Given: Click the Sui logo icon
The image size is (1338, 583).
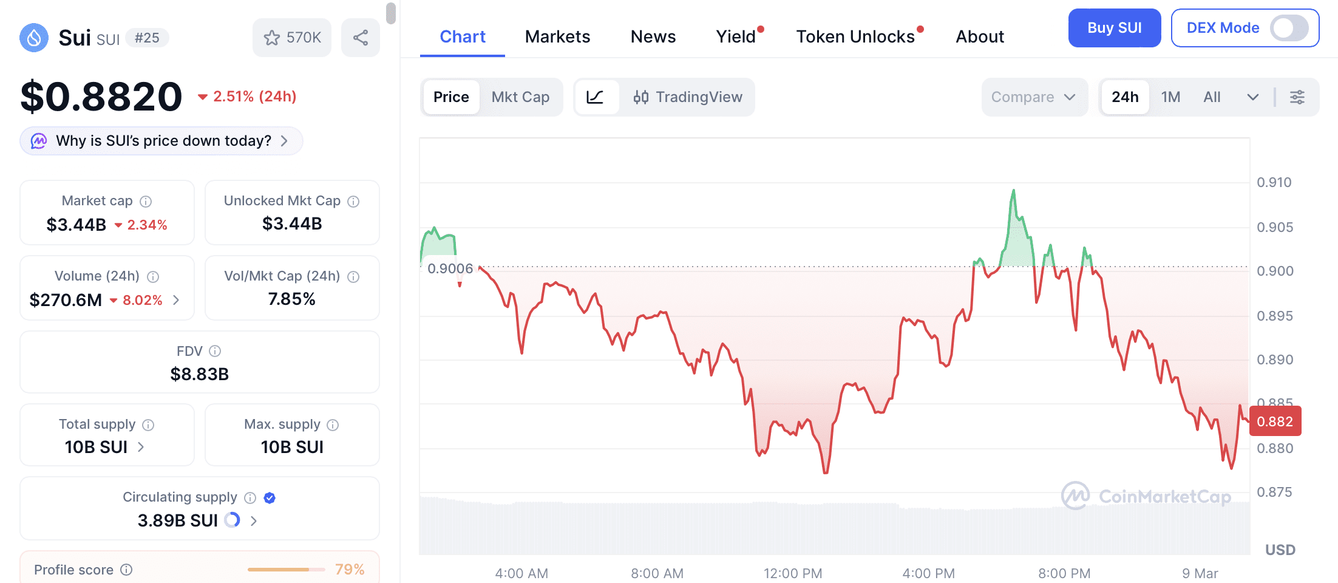Looking at the screenshot, I should (34, 38).
